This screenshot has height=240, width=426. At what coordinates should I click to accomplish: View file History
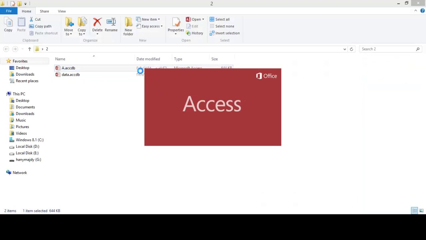point(195,33)
